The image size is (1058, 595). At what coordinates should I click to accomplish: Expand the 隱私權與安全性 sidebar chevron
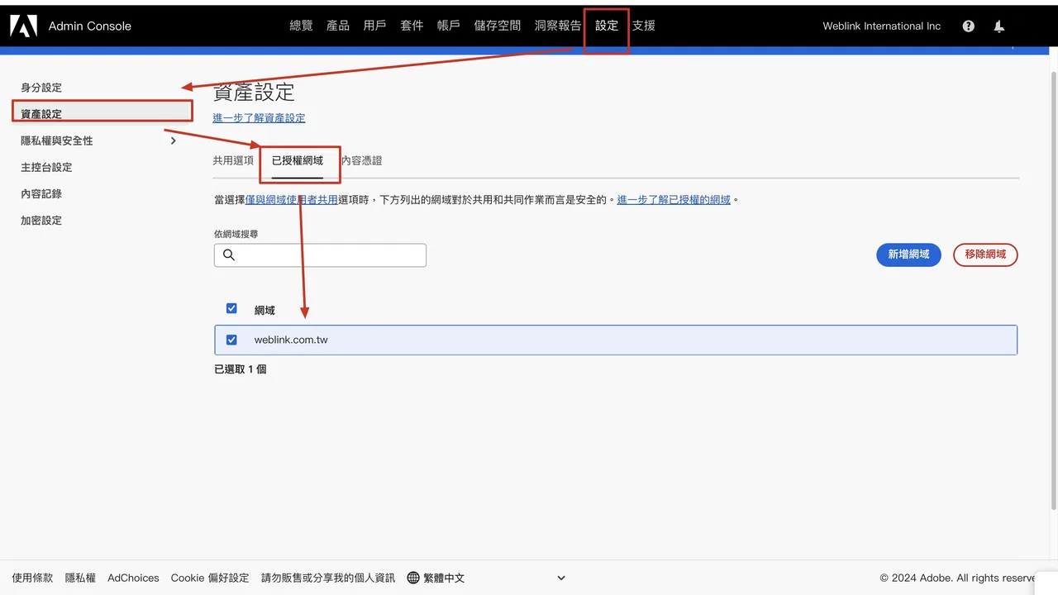[173, 140]
